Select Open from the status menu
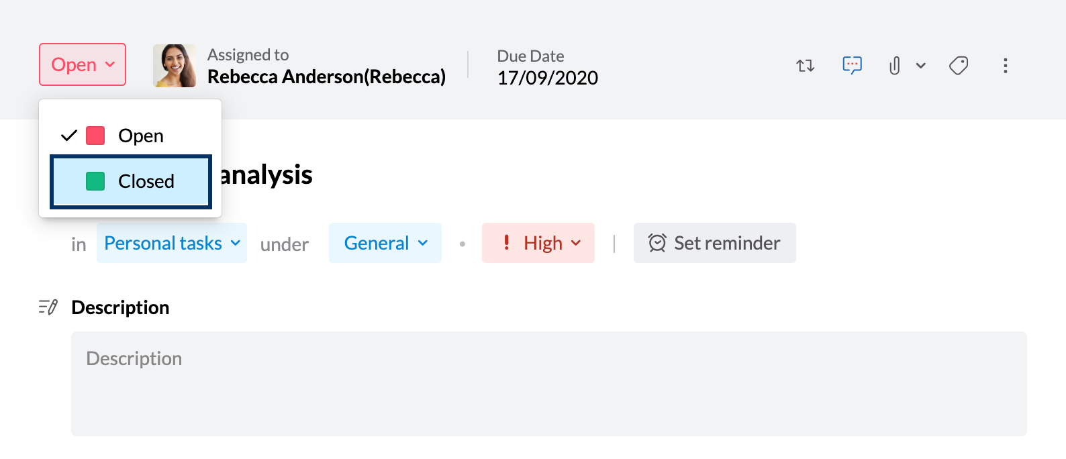 140,136
